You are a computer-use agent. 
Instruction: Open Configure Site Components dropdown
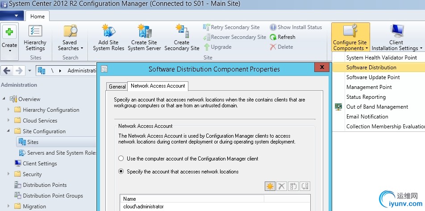pos(350,38)
